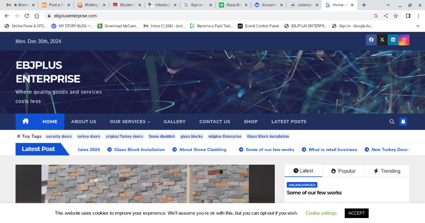Close the Glass Blo browser tab
The width and height of the screenshot is (425, 223).
click(246, 5)
